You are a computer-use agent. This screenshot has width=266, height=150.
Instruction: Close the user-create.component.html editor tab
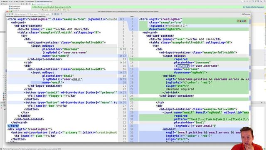click(50, 4)
